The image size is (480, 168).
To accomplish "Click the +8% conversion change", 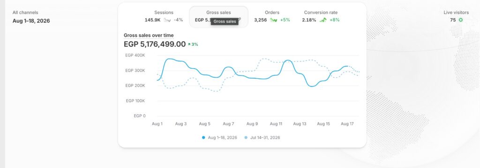I will [335, 20].
